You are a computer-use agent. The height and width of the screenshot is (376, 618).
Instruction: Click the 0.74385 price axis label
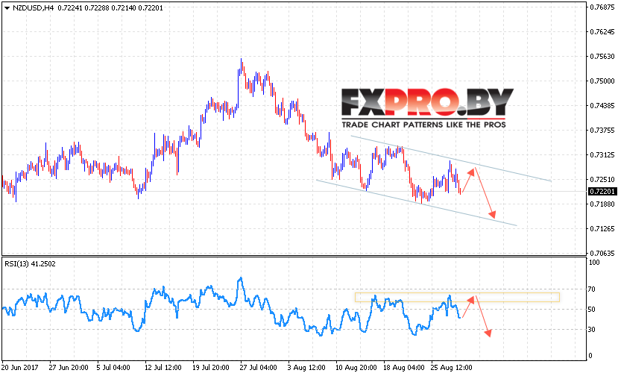click(x=602, y=106)
